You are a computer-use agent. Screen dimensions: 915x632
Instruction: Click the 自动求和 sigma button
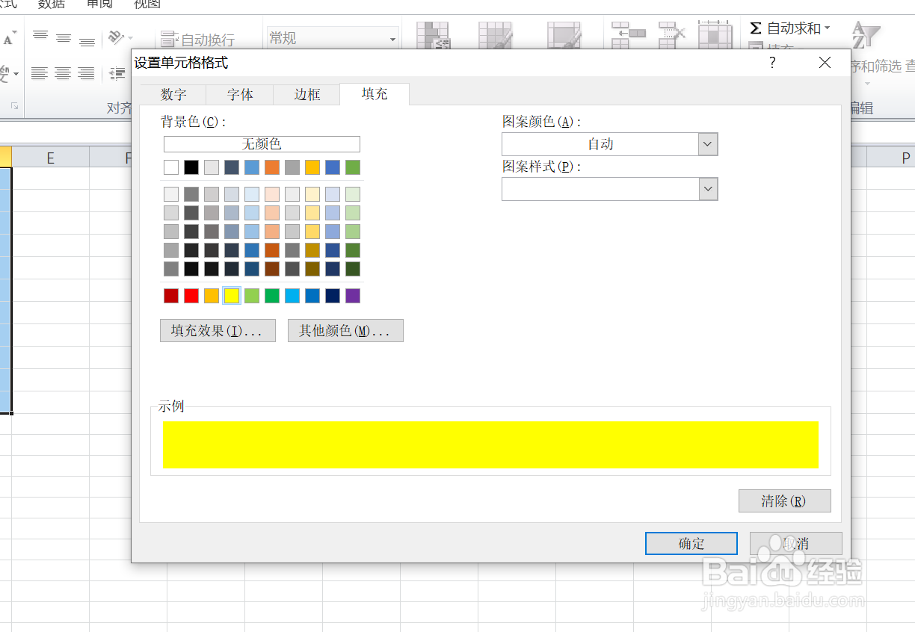tap(784, 28)
